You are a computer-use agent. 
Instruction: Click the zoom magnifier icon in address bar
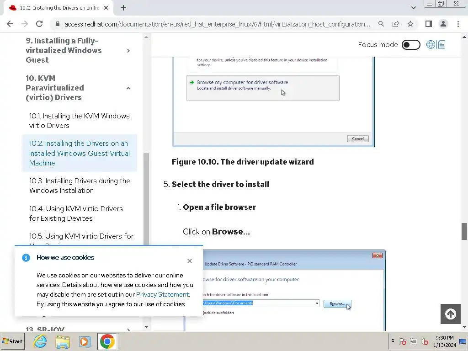point(381,24)
